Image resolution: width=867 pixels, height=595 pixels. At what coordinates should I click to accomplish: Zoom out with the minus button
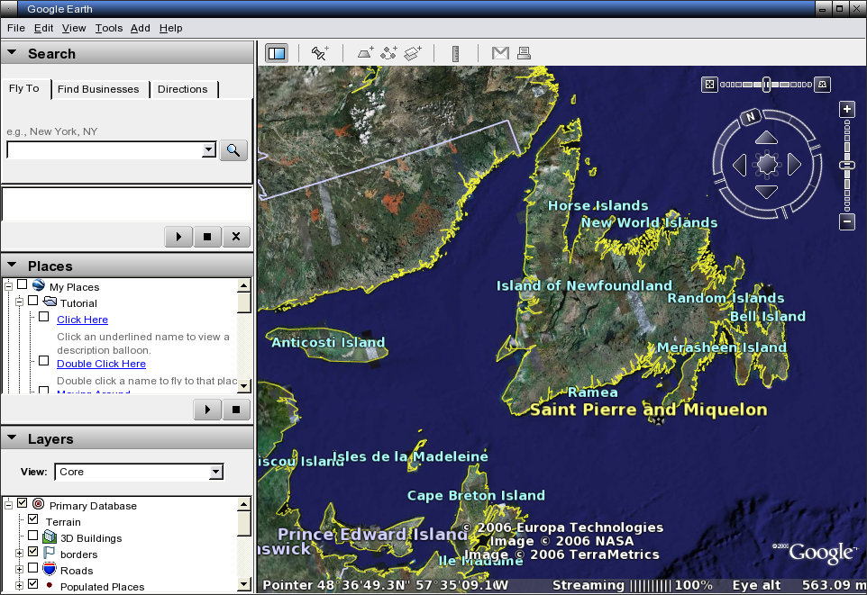[847, 222]
